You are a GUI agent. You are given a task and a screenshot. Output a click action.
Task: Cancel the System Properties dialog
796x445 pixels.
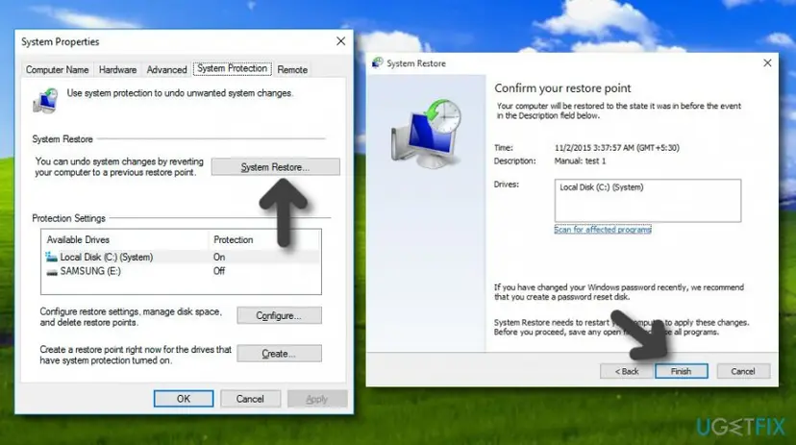[250, 399]
